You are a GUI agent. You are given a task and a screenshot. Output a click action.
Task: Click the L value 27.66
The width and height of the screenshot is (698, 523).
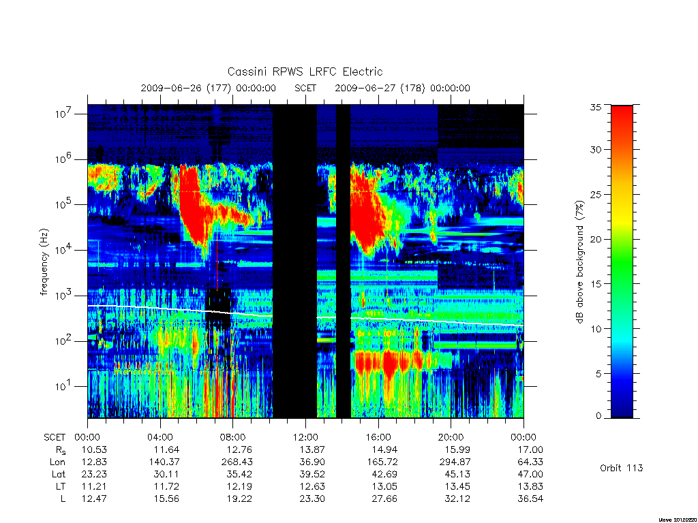384,498
